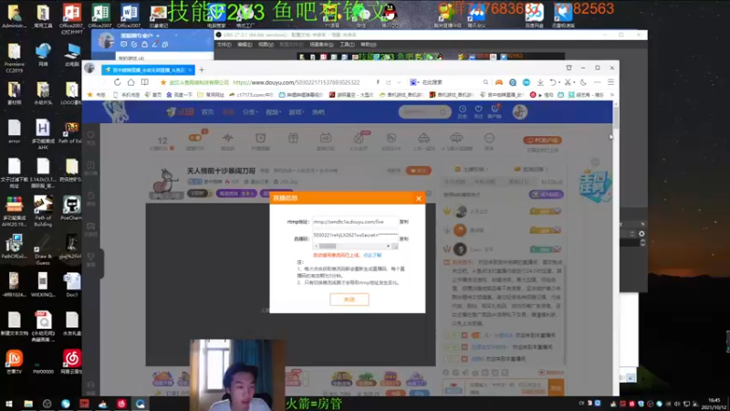The width and height of the screenshot is (730, 411).
Task: Click the alarm clock icon in room toolbar
Action: (x=261, y=138)
